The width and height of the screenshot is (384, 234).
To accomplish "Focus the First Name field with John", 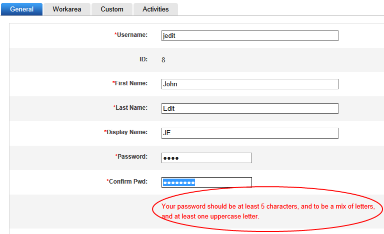I will point(250,84).
